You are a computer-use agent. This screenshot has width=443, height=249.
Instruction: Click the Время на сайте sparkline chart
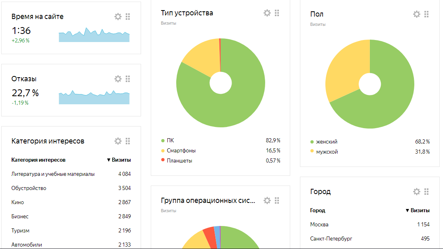click(94, 35)
